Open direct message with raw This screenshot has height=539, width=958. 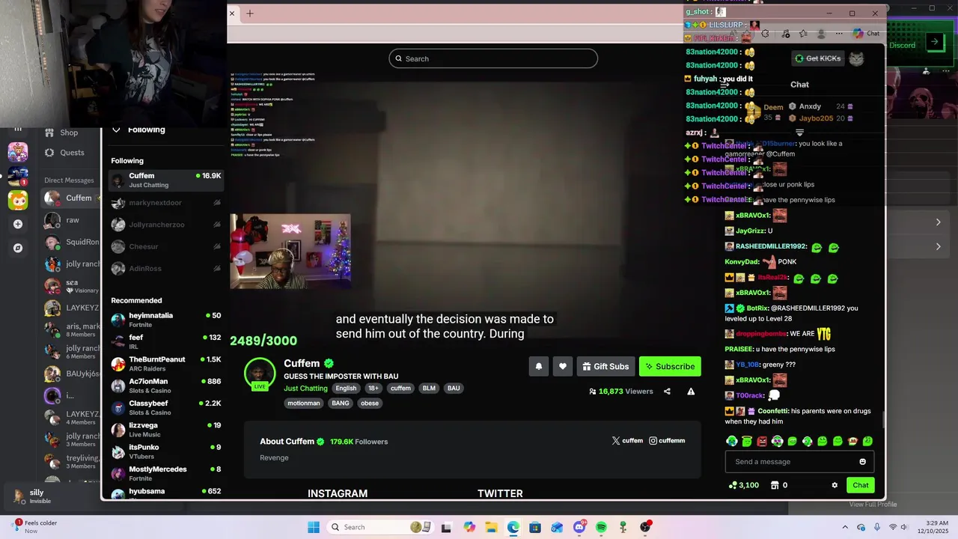pyautogui.click(x=70, y=220)
